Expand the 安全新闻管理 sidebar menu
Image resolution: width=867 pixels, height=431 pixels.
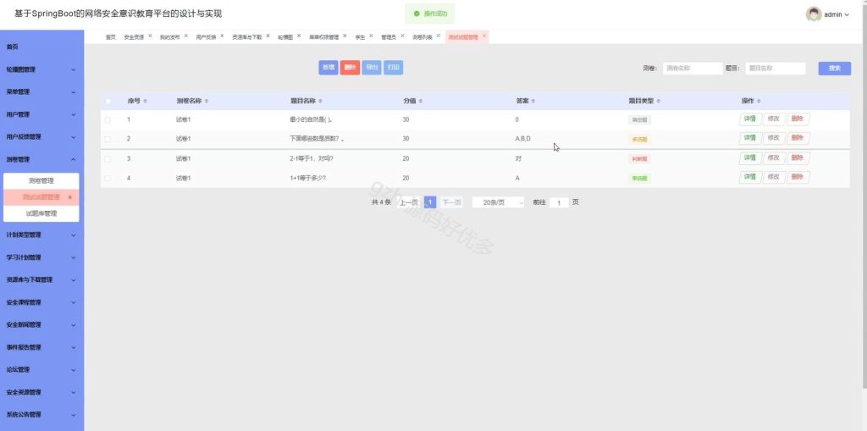[x=42, y=325]
